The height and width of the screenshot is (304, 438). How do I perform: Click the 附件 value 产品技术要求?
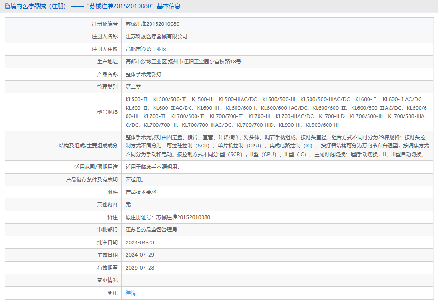coord(141,192)
